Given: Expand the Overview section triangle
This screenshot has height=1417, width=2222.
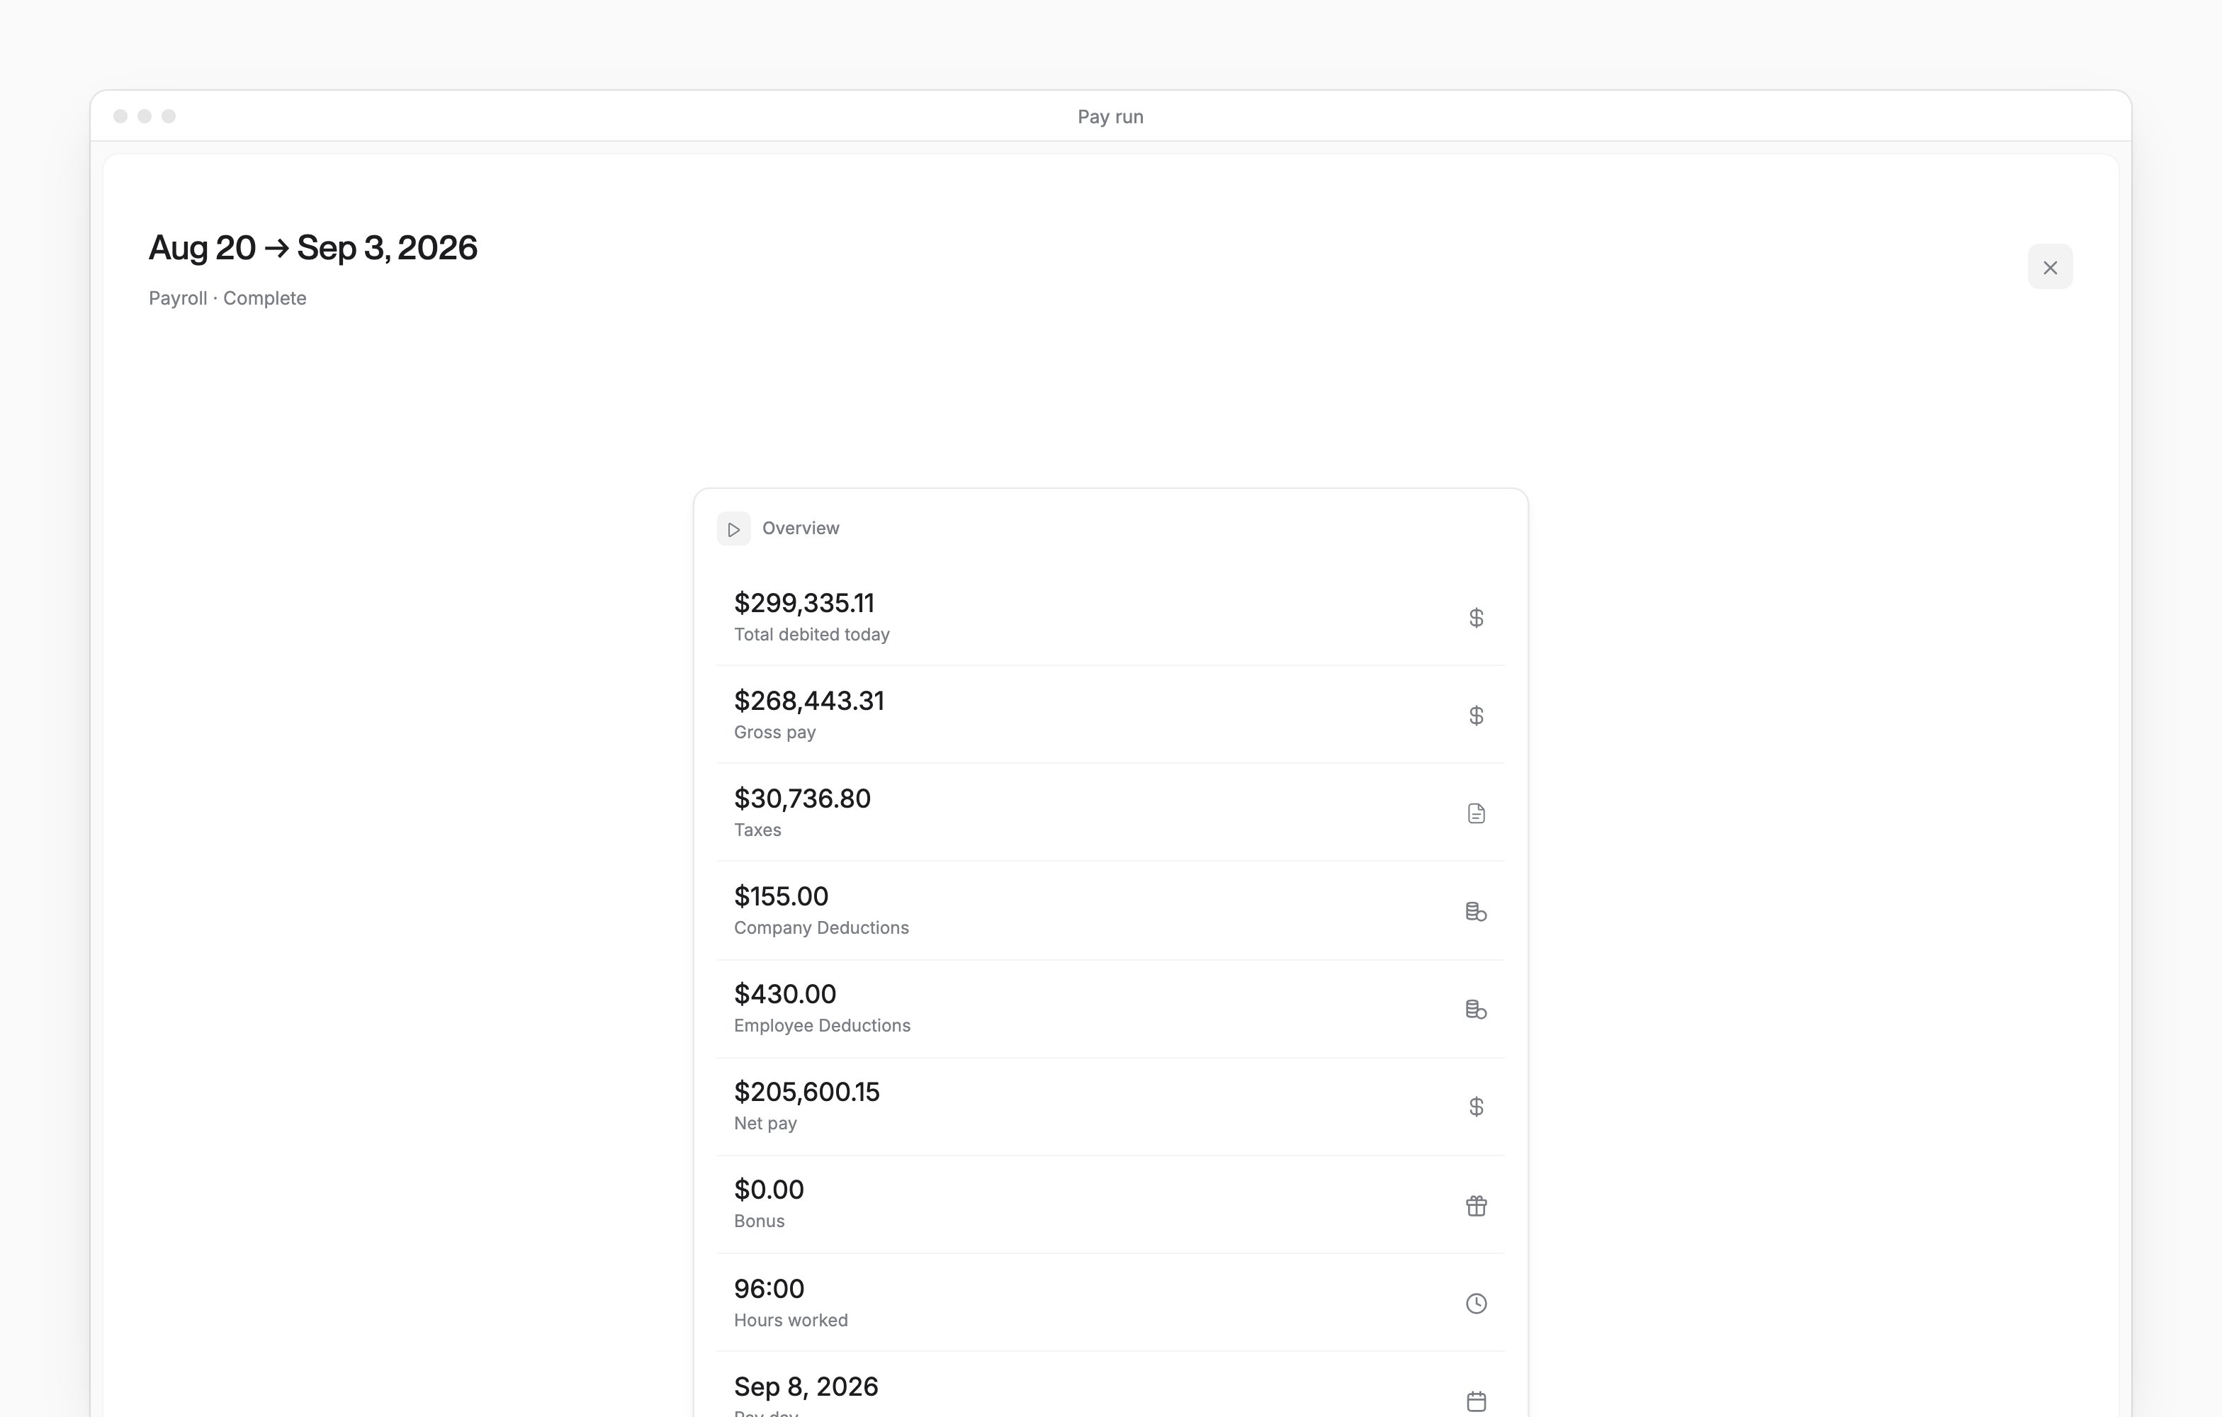Looking at the screenshot, I should (x=733, y=529).
